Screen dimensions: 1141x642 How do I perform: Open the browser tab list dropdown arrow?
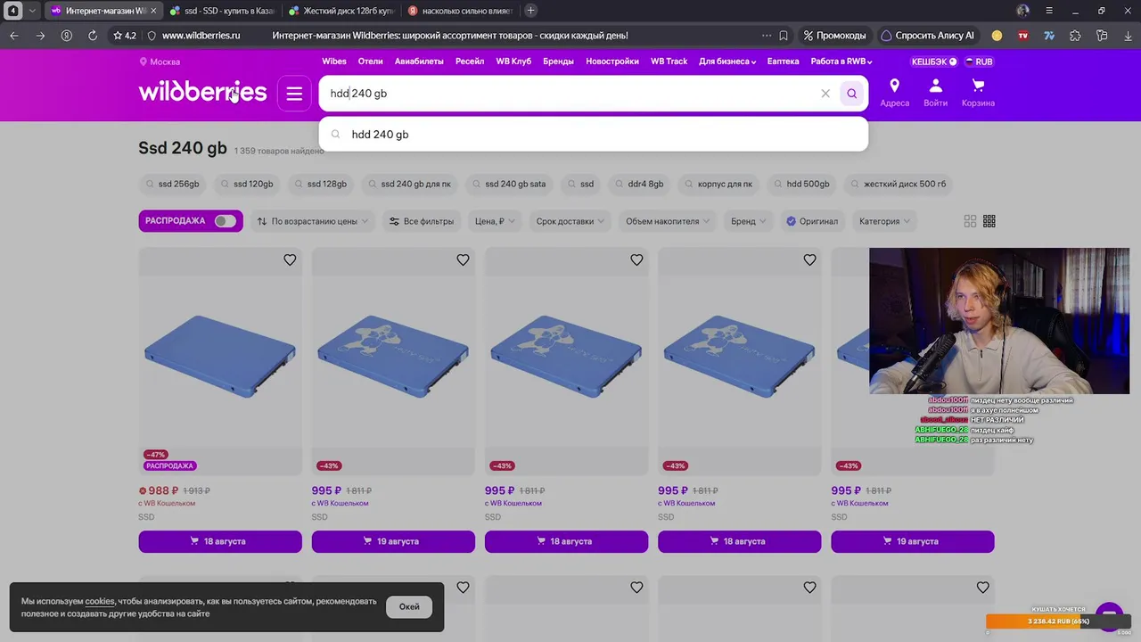click(32, 11)
